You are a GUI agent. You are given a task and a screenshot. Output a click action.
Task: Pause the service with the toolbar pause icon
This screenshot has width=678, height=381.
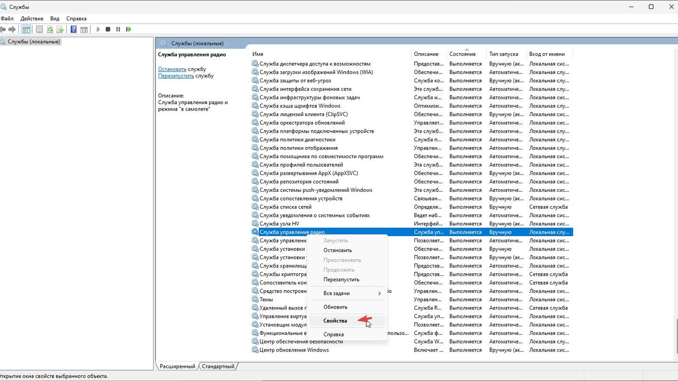(118, 29)
